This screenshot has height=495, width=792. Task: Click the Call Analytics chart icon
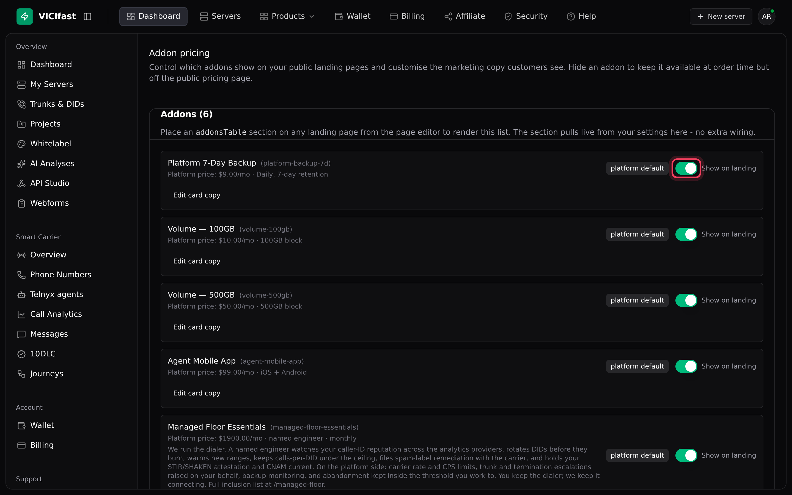(21, 314)
